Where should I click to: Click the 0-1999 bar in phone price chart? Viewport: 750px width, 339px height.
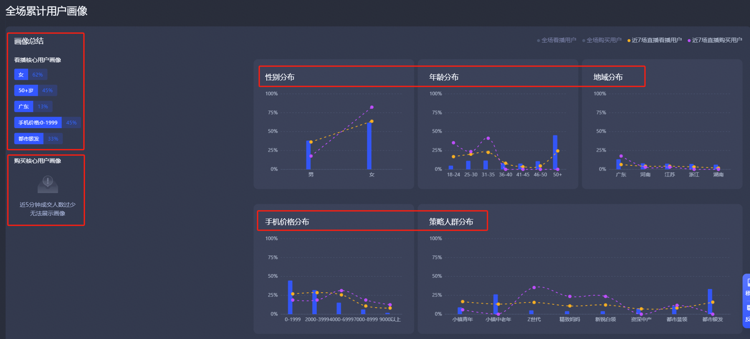290,297
